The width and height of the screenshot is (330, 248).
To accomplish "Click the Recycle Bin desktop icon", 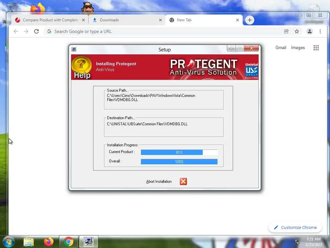I will [x=13, y=7].
